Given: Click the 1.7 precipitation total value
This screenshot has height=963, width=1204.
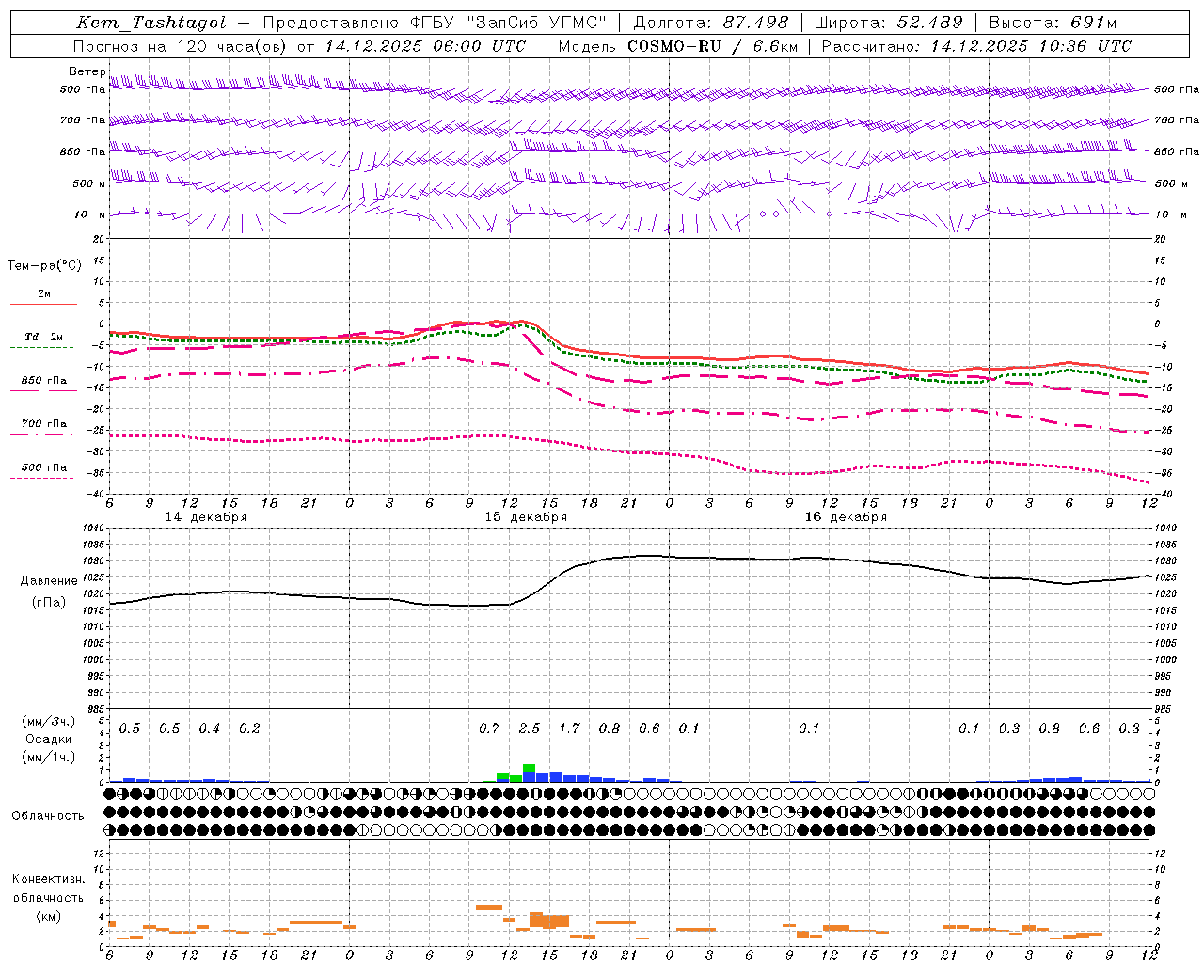Looking at the screenshot, I should point(569,729).
